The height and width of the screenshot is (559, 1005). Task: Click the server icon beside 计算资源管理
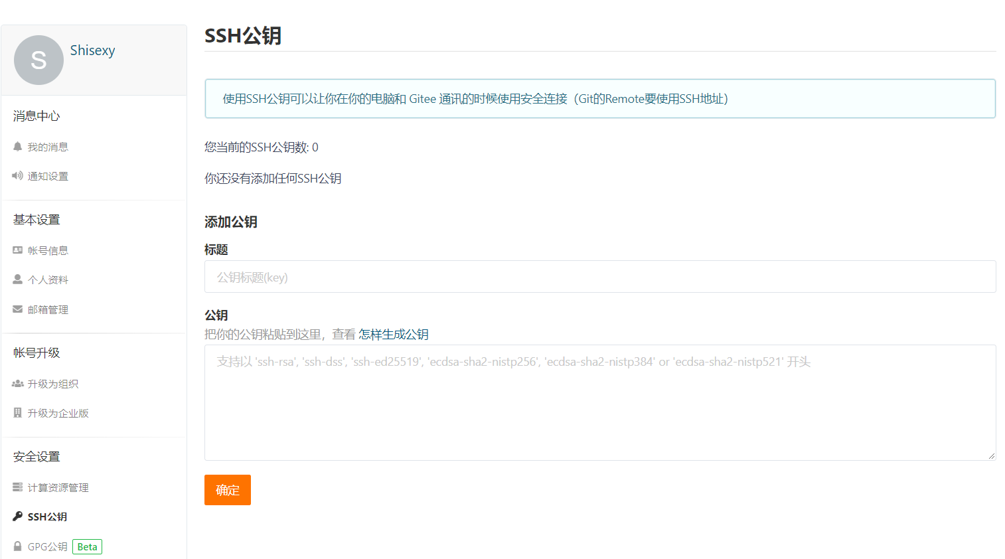coord(18,487)
